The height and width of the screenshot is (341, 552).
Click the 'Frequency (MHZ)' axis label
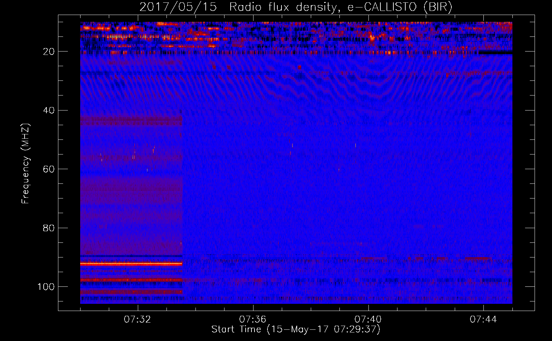[x=26, y=164]
